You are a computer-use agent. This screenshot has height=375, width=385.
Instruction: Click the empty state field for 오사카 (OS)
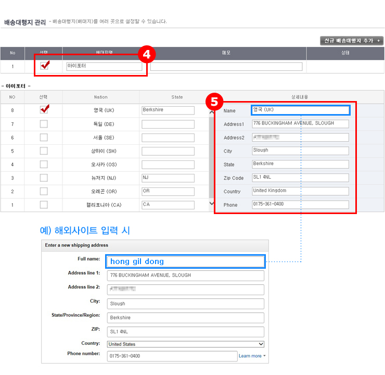pos(168,165)
